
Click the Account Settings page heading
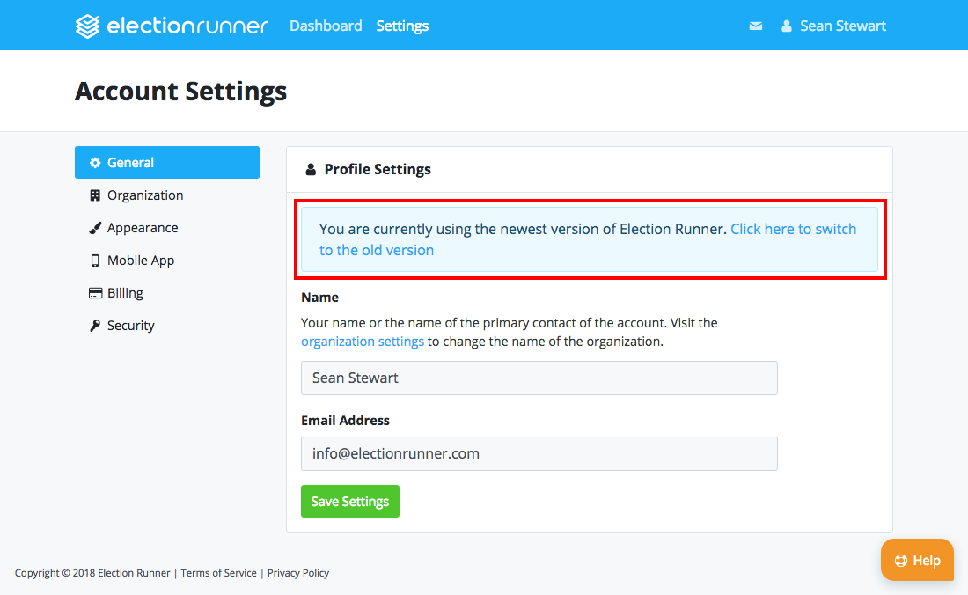click(181, 92)
